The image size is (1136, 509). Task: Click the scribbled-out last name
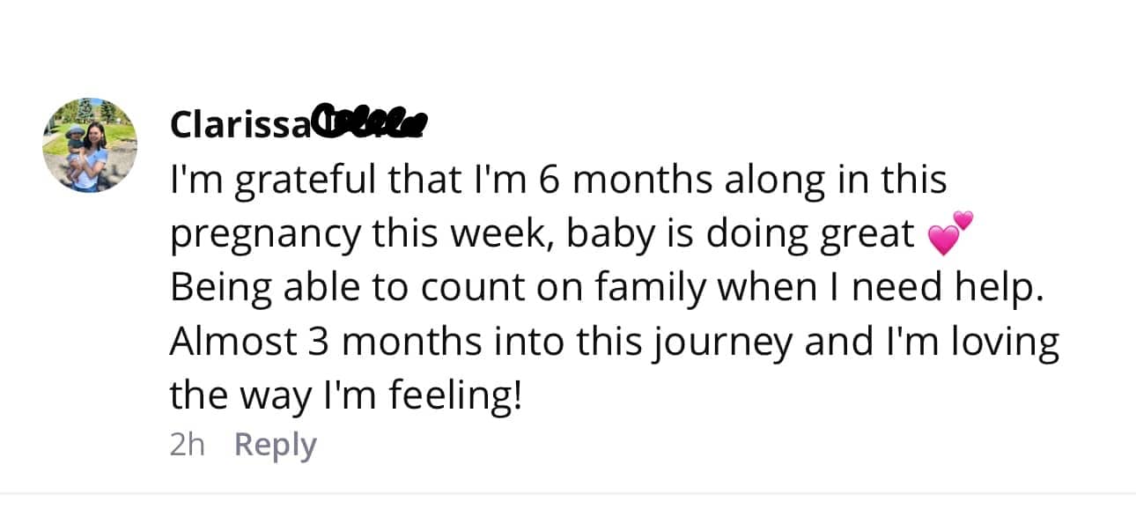pos(370,124)
